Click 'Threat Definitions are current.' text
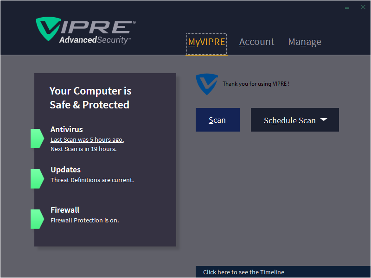 [92, 180]
